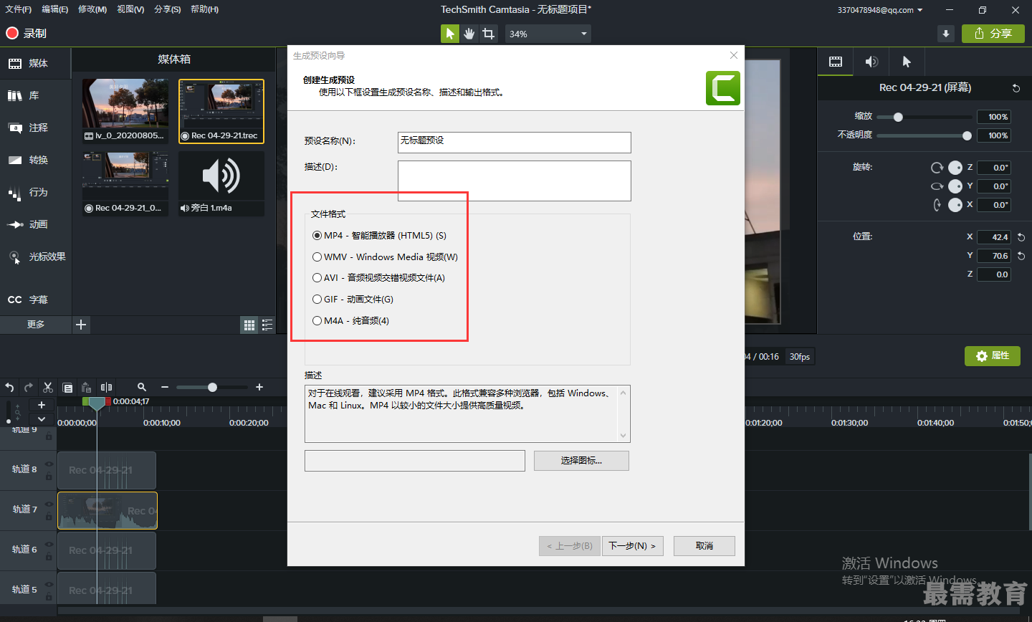Open the 视图(V) menu
Screen dimensions: 1032x622
click(x=130, y=9)
